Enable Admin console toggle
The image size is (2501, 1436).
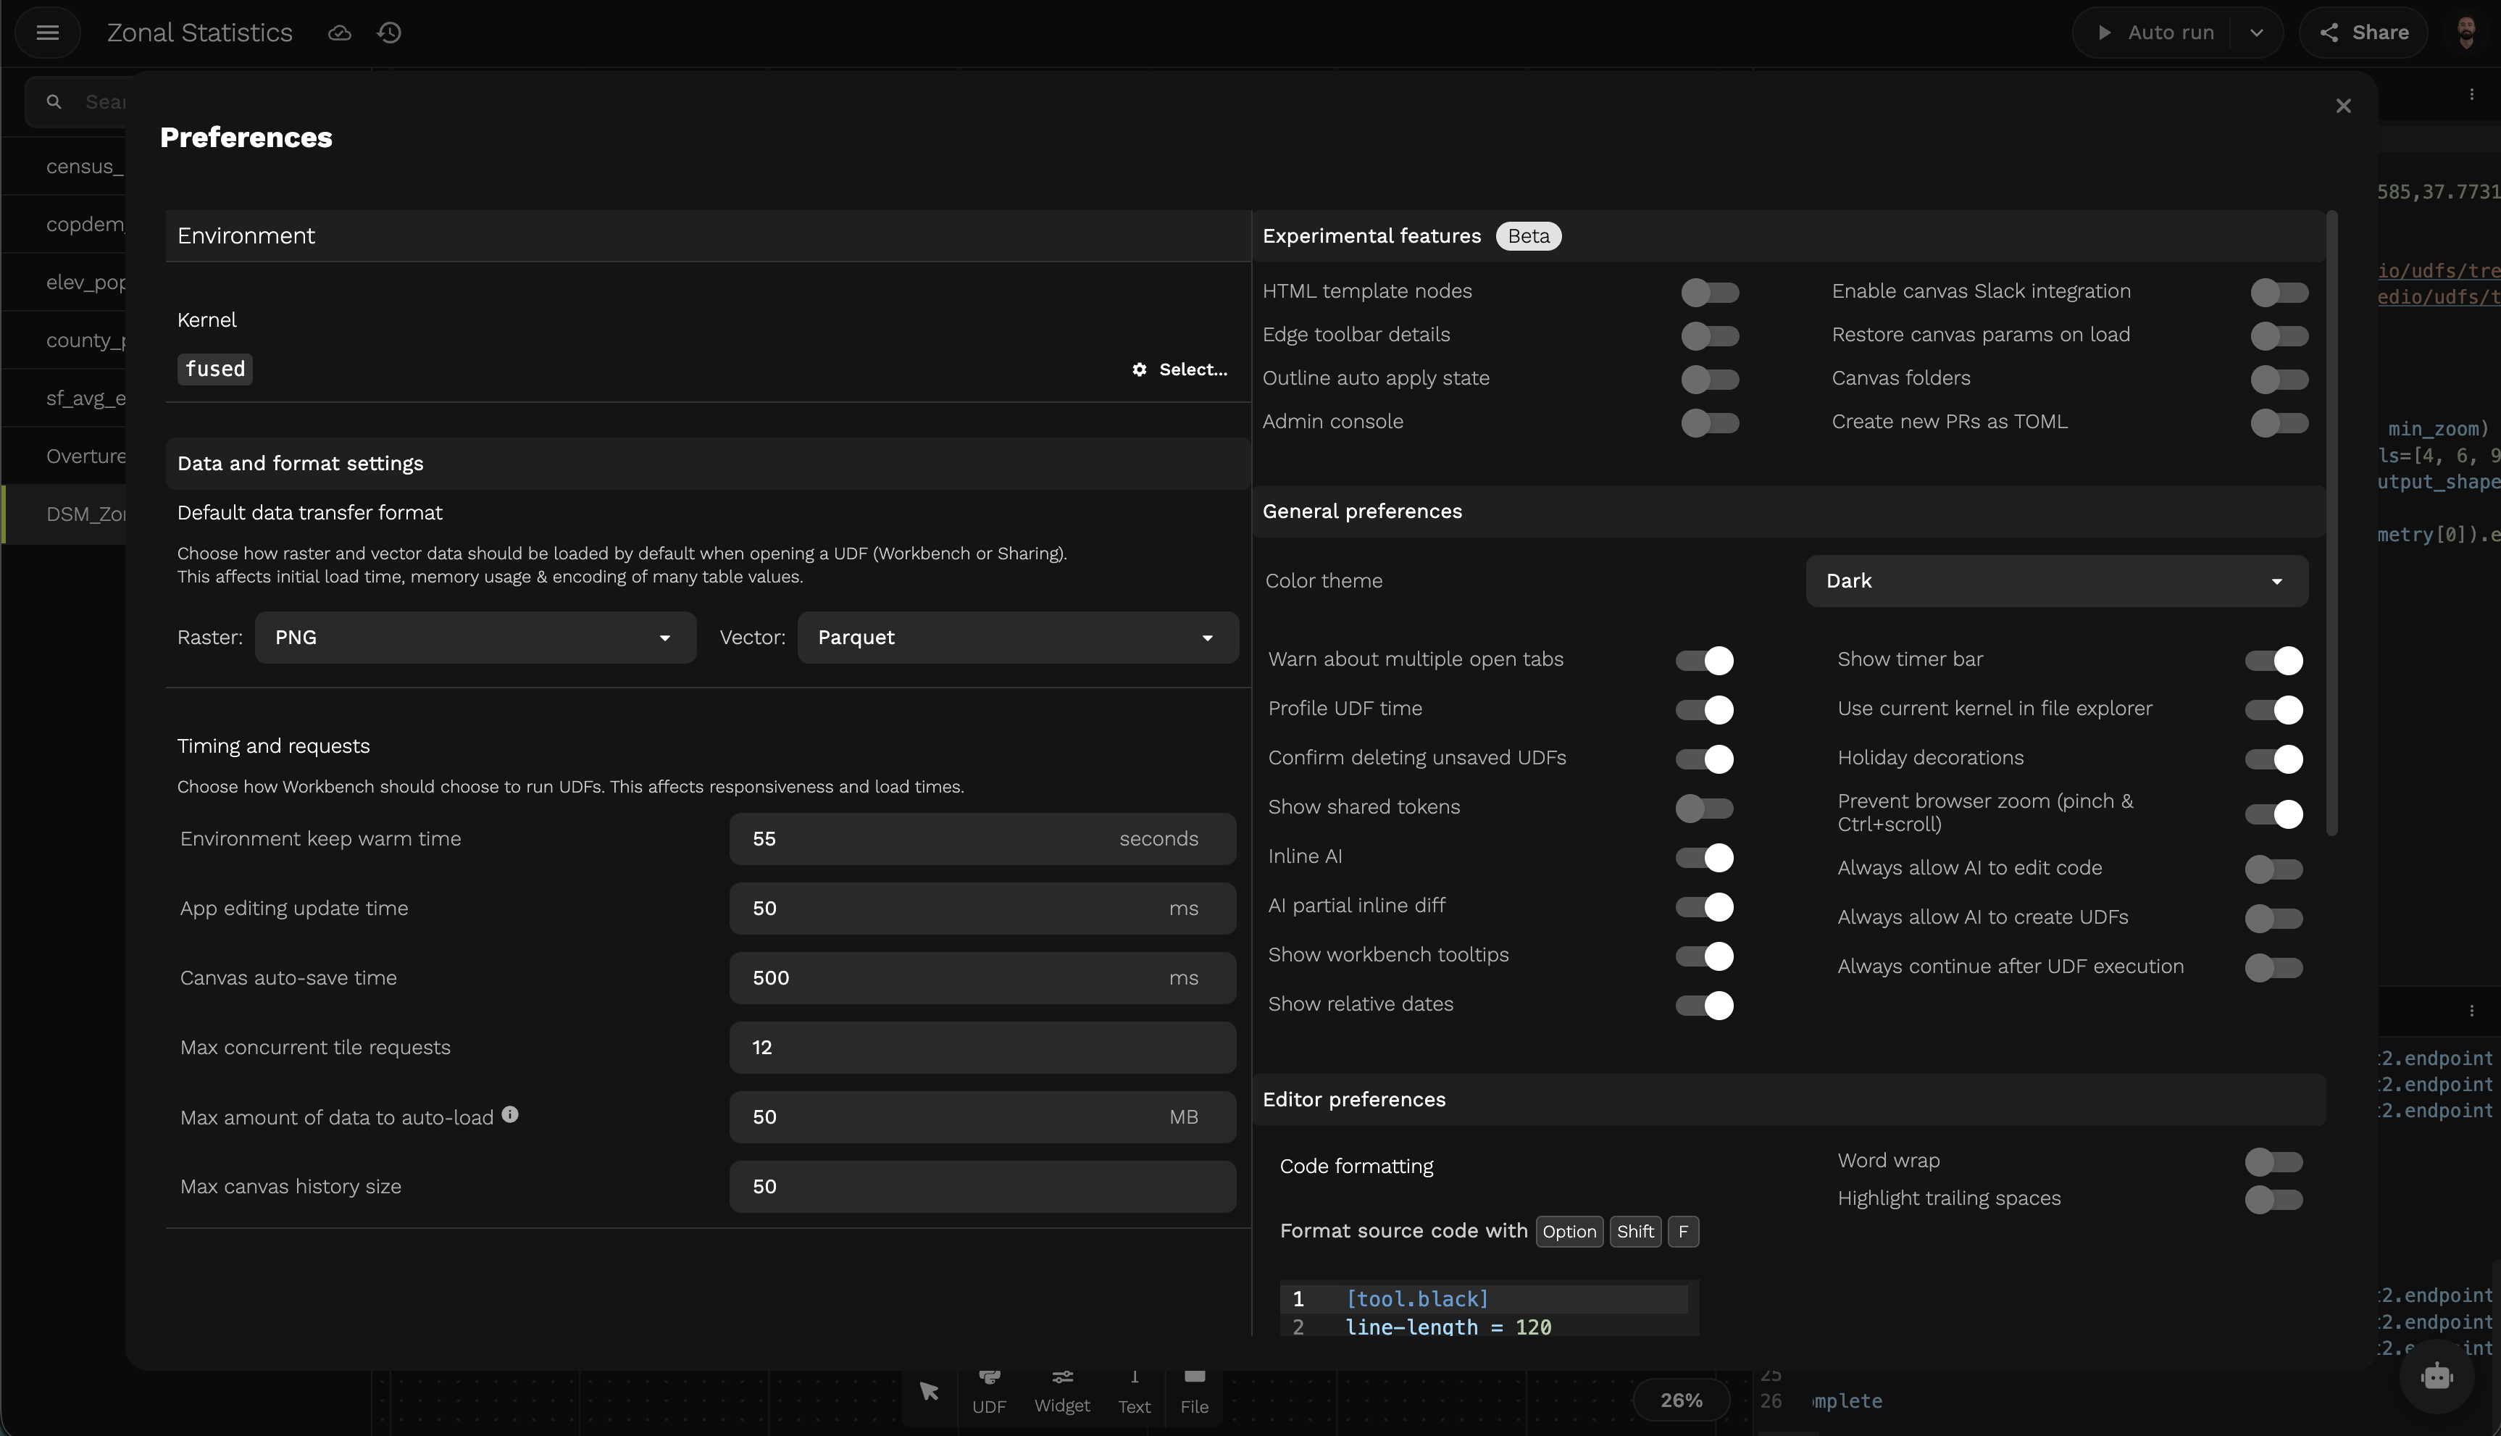point(1710,422)
